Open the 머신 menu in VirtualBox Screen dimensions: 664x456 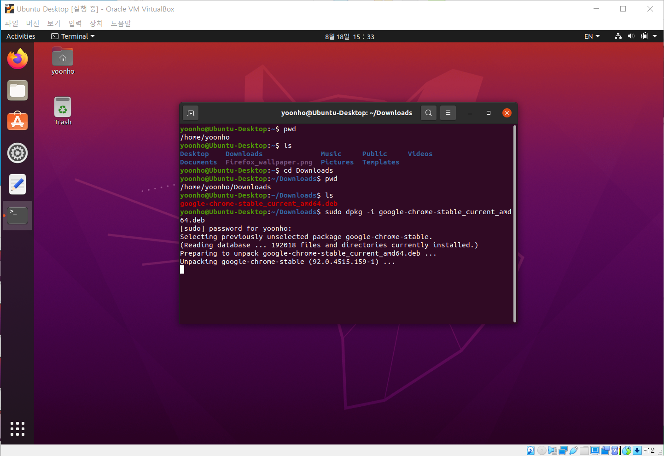pyautogui.click(x=33, y=23)
